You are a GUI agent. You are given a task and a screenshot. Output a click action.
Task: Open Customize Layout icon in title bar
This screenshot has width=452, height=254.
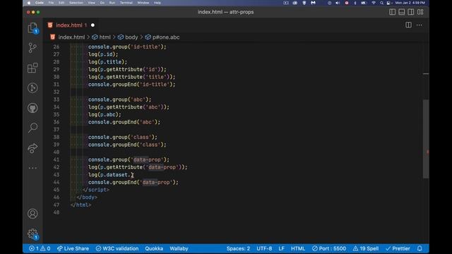420,12
